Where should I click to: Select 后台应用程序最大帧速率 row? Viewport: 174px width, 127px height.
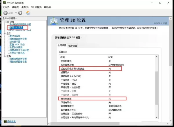tap(107, 69)
